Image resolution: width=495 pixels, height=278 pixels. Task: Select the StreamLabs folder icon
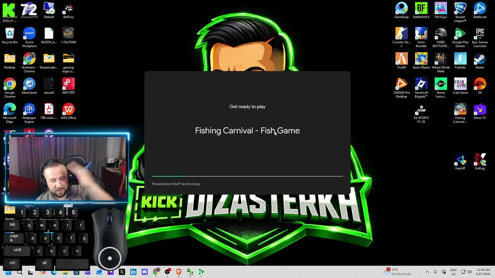(x=49, y=61)
